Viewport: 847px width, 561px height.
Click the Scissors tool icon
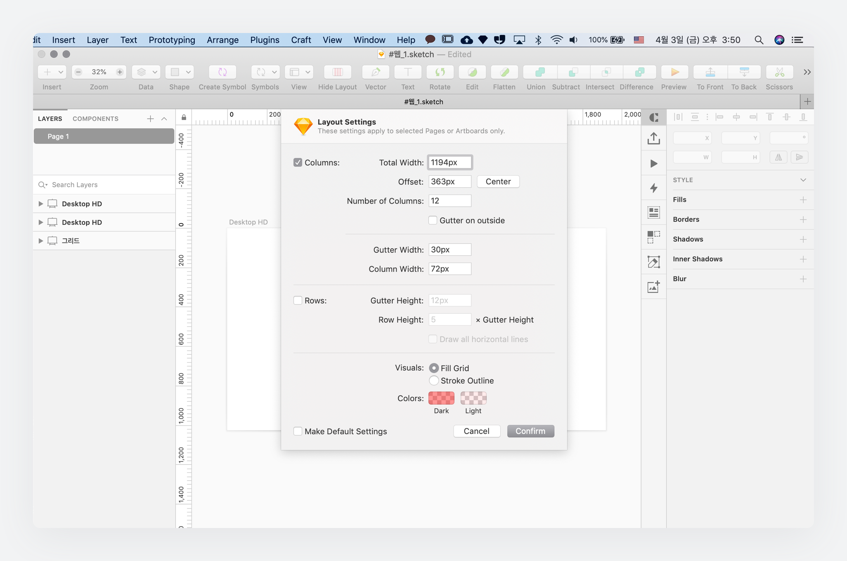click(x=779, y=72)
